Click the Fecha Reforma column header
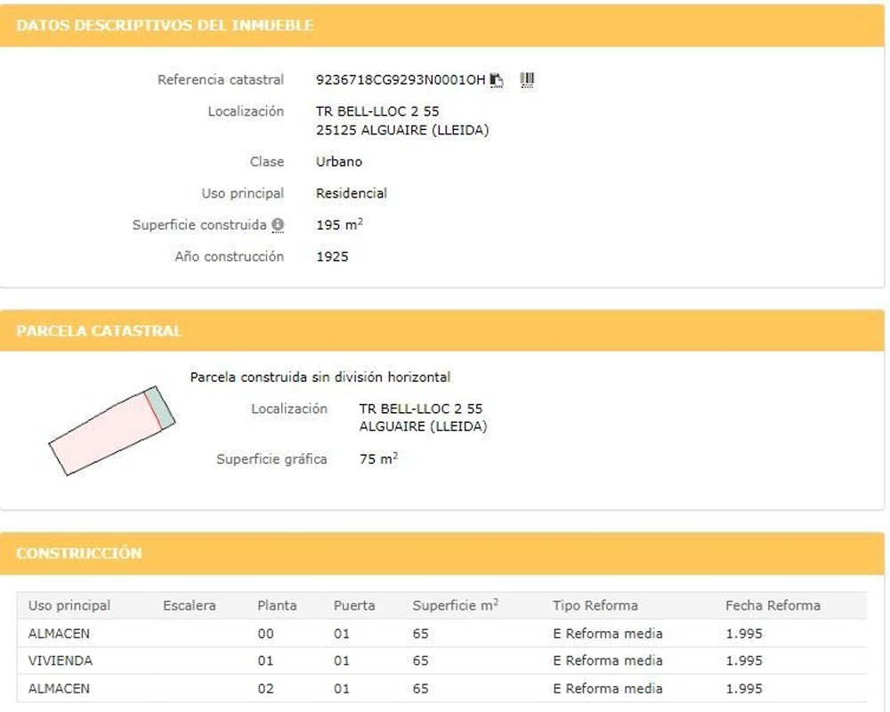 (x=773, y=605)
